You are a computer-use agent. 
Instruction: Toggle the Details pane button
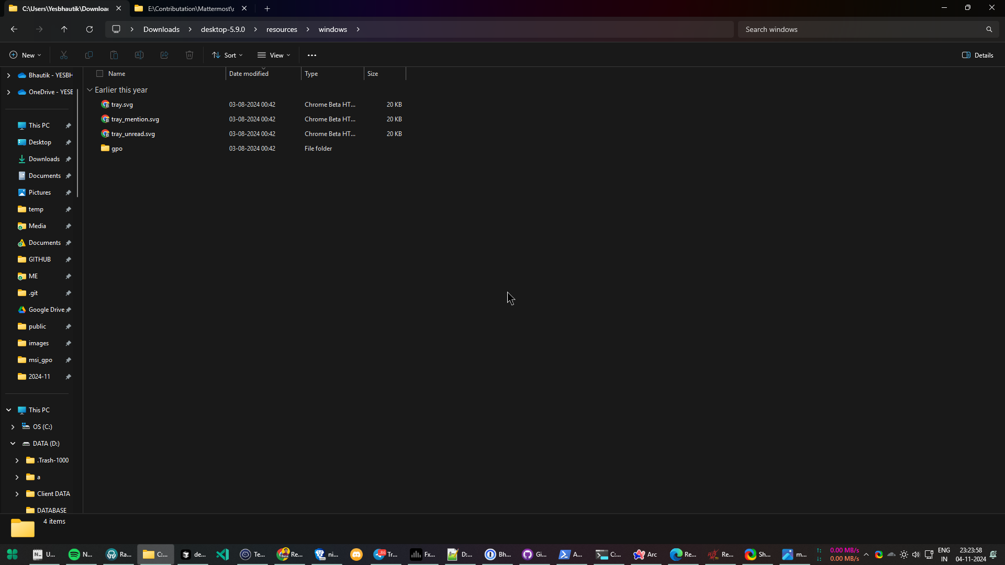(977, 55)
